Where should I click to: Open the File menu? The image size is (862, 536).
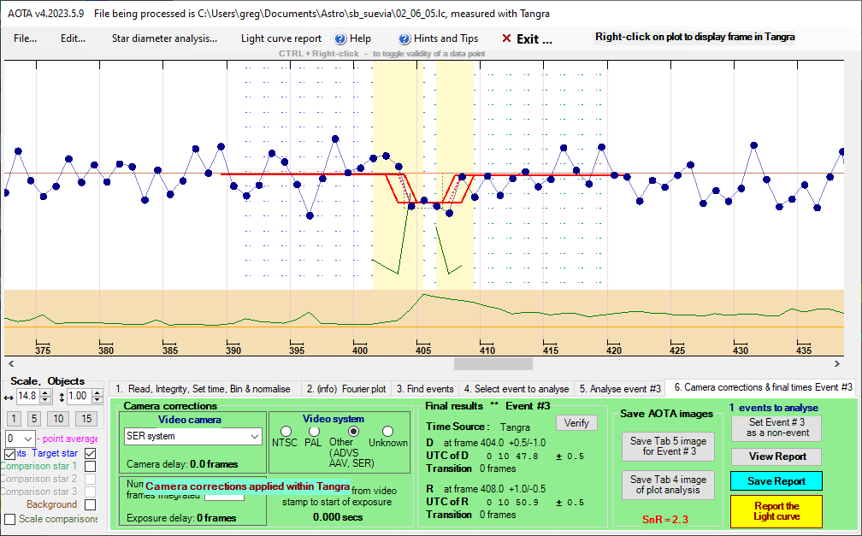coord(25,38)
